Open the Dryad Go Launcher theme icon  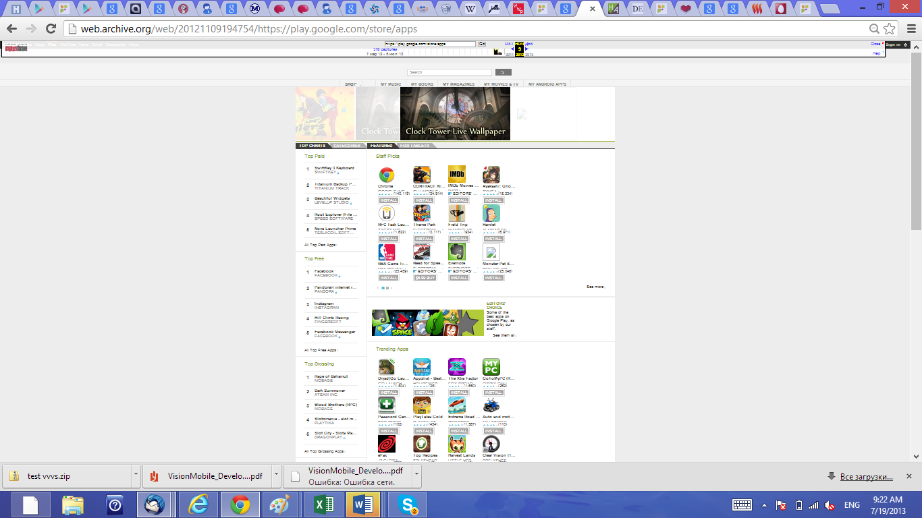coord(387,367)
